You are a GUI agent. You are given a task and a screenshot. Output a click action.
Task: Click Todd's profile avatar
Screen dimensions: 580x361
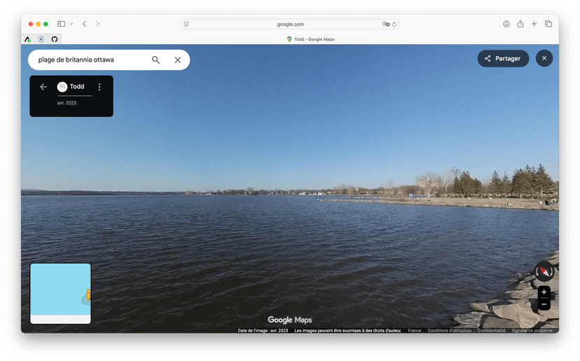(x=62, y=87)
